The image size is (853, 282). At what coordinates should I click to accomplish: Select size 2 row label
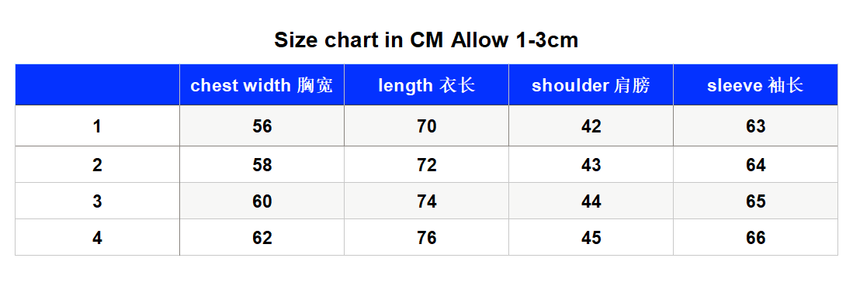point(97,165)
